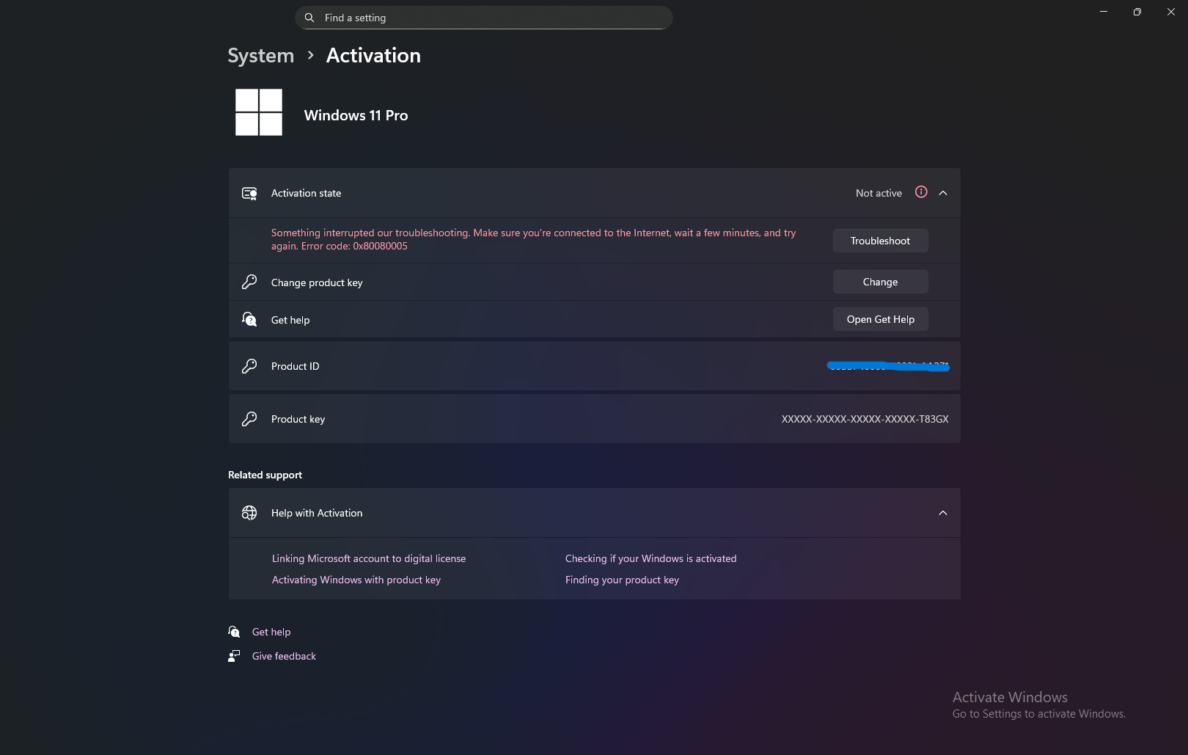Click the Find a setting search field
The width and height of the screenshot is (1188, 755).
pos(484,17)
